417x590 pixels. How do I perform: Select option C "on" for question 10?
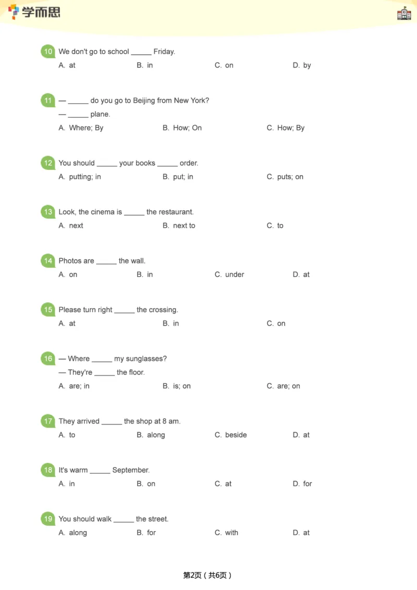point(224,65)
